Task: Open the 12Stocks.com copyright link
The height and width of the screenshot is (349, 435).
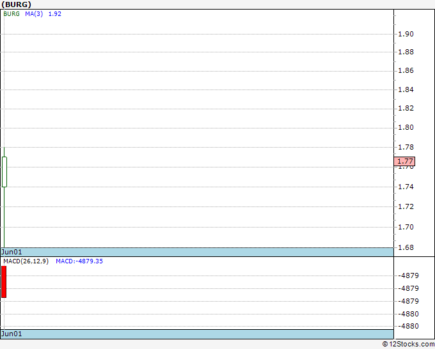Action: point(408,345)
